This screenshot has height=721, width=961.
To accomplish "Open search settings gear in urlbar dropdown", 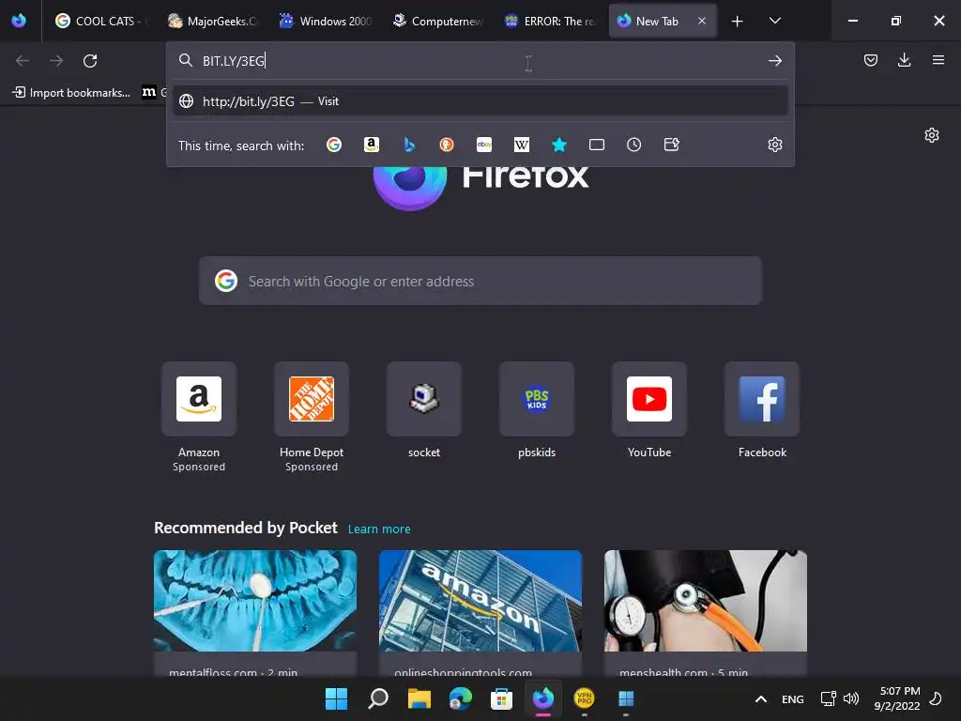I will [x=774, y=145].
